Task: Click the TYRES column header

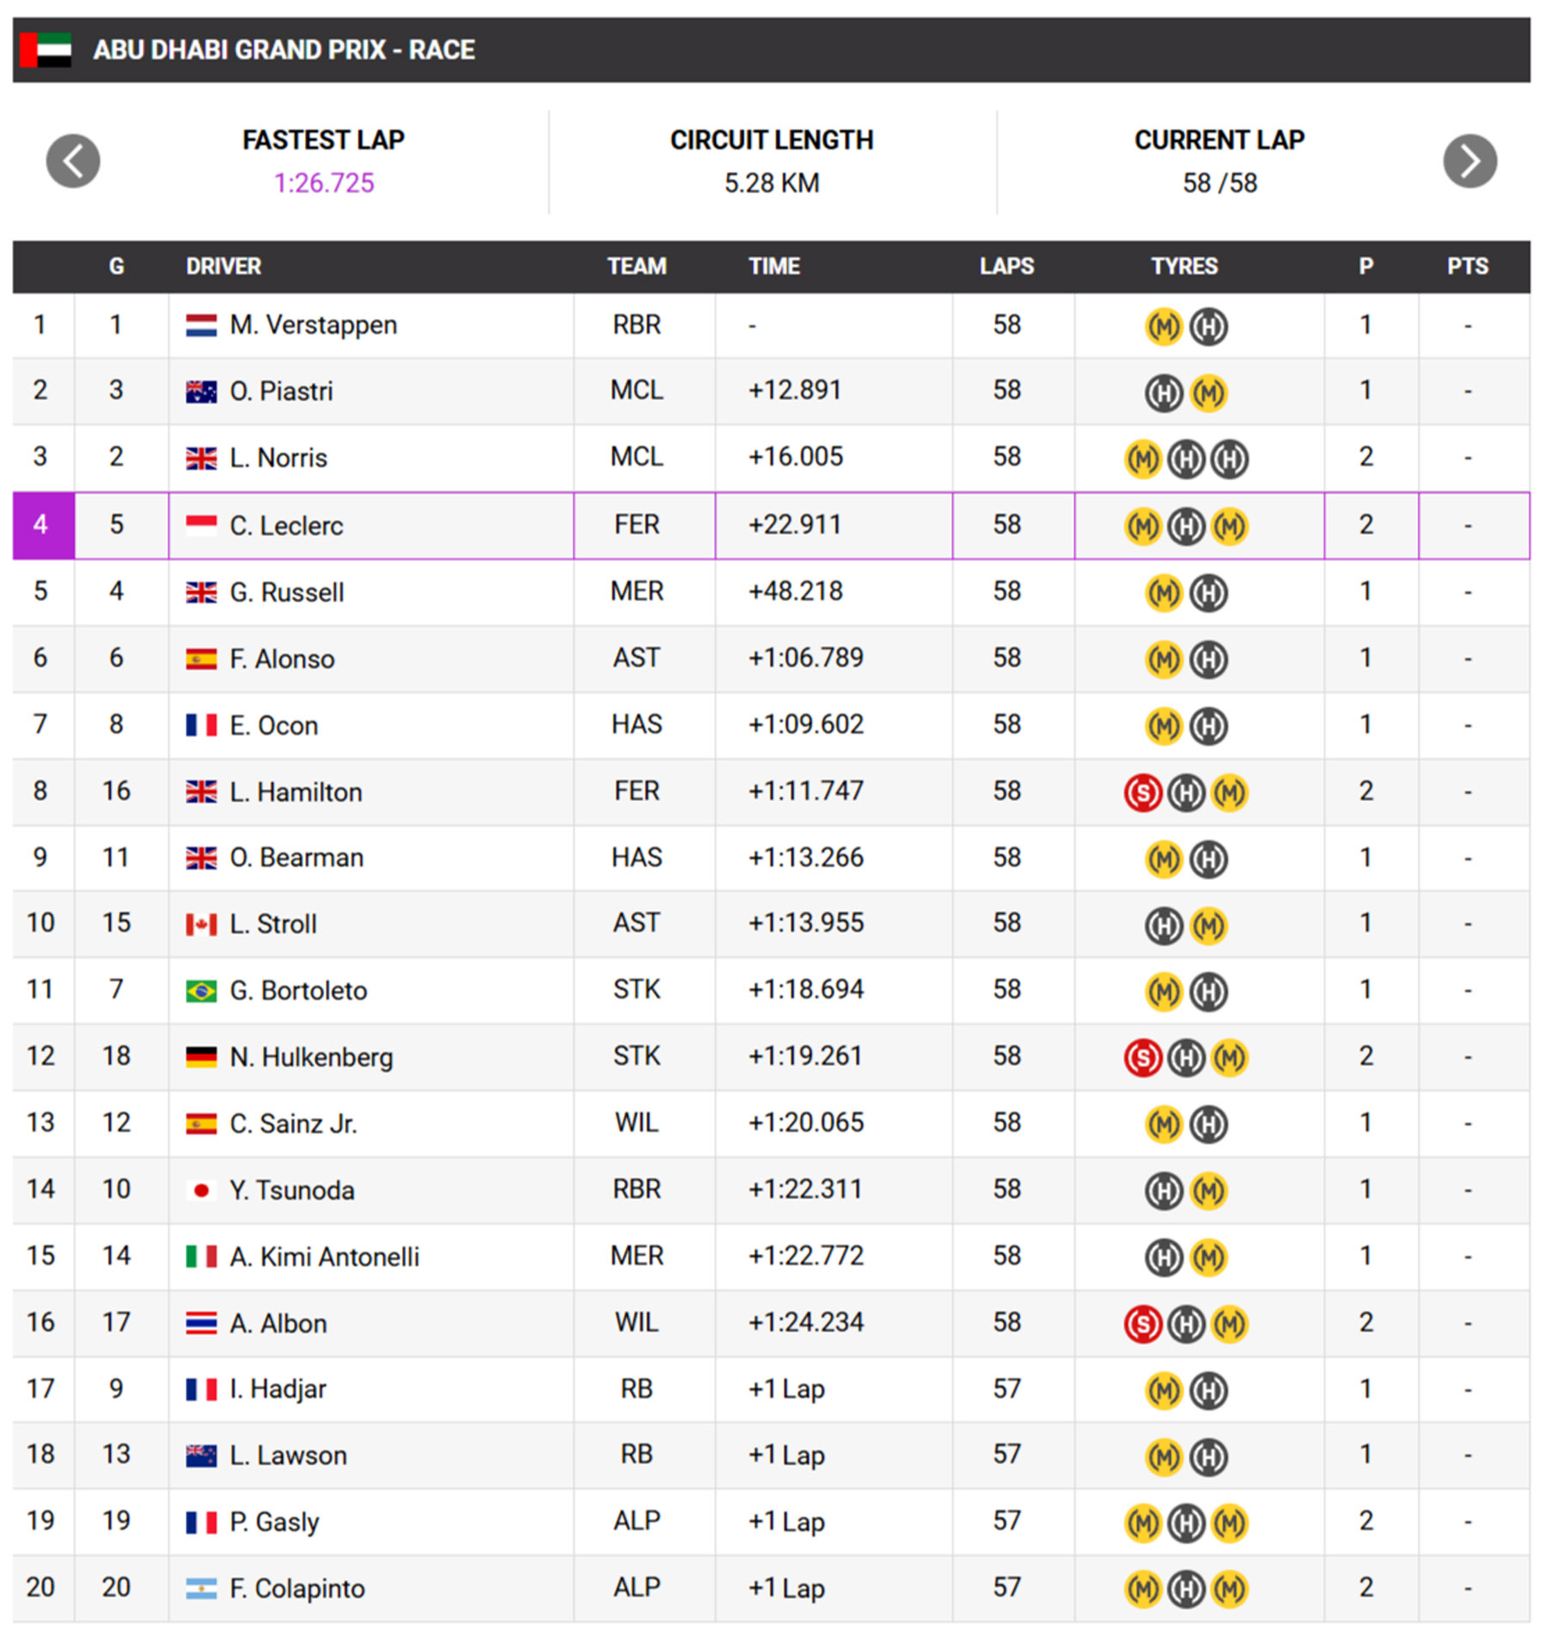Action: point(1184,266)
